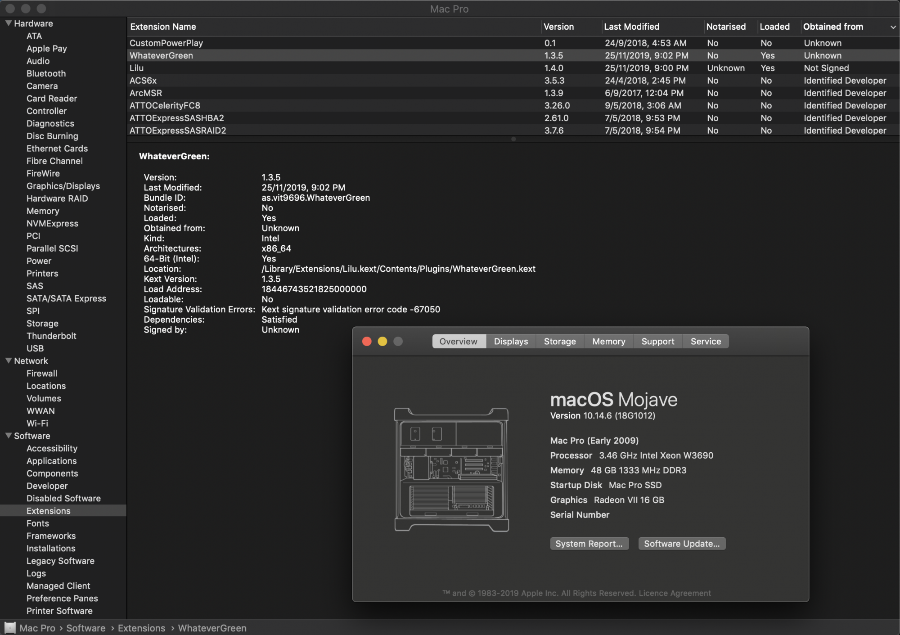Click the as.vit9696.WhateverGreen bundle ID value
This screenshot has width=900, height=635.
pyautogui.click(x=315, y=198)
